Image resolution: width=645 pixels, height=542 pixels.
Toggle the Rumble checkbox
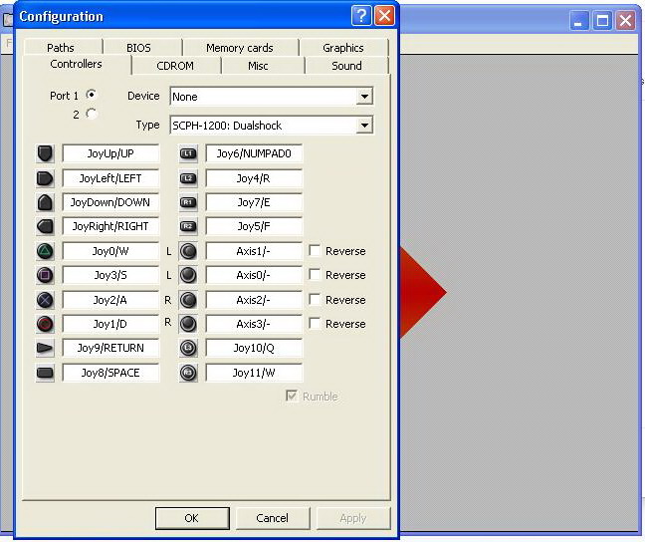[292, 396]
